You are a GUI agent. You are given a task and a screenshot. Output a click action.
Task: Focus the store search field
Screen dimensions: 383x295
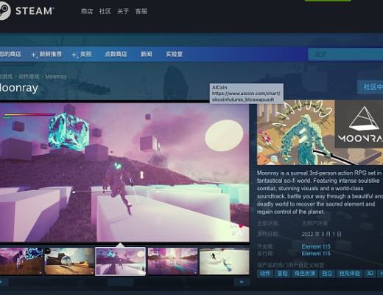point(345,54)
